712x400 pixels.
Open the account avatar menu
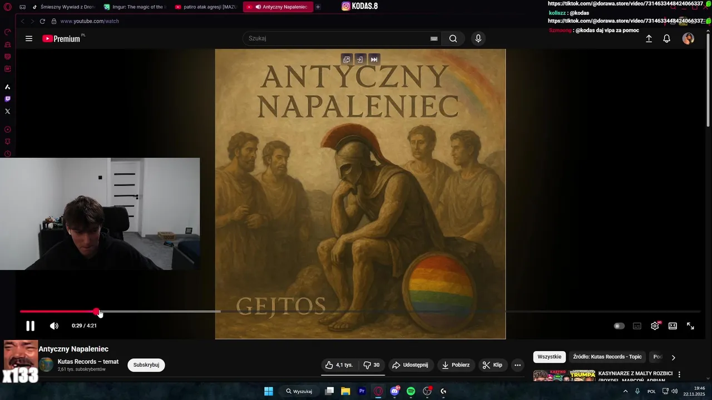tap(688, 38)
